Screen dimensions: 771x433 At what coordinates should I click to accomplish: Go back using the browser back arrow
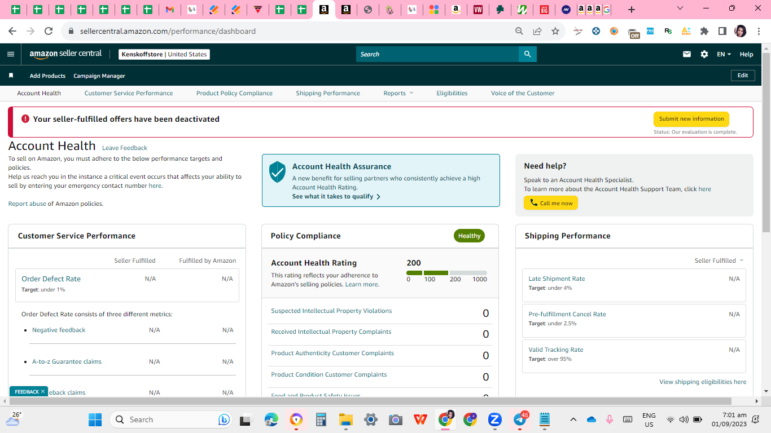pos(12,31)
